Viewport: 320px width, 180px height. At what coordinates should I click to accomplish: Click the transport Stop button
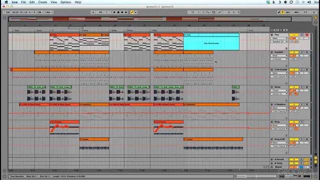pyautogui.click(x=118, y=12)
